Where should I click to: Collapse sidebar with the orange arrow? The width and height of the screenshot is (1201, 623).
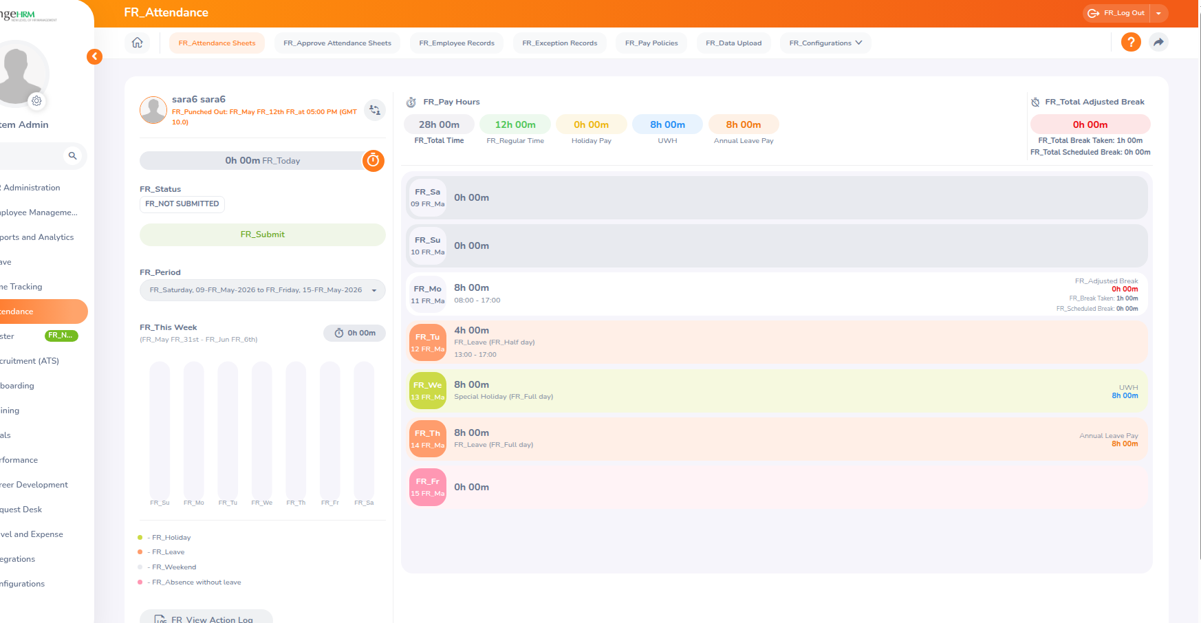pos(95,56)
